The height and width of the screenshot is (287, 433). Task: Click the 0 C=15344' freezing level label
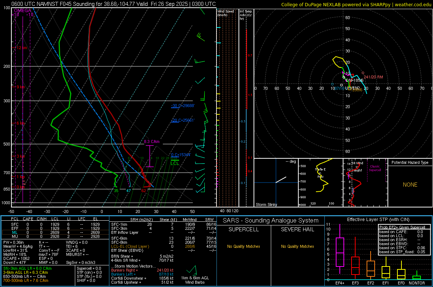181,155
